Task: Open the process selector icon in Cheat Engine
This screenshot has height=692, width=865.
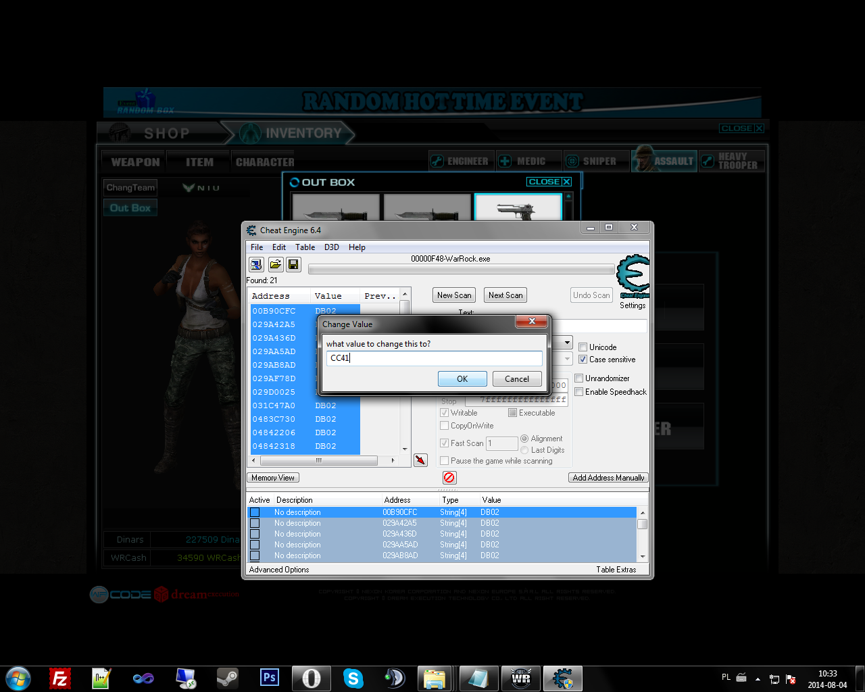Action: tap(257, 264)
